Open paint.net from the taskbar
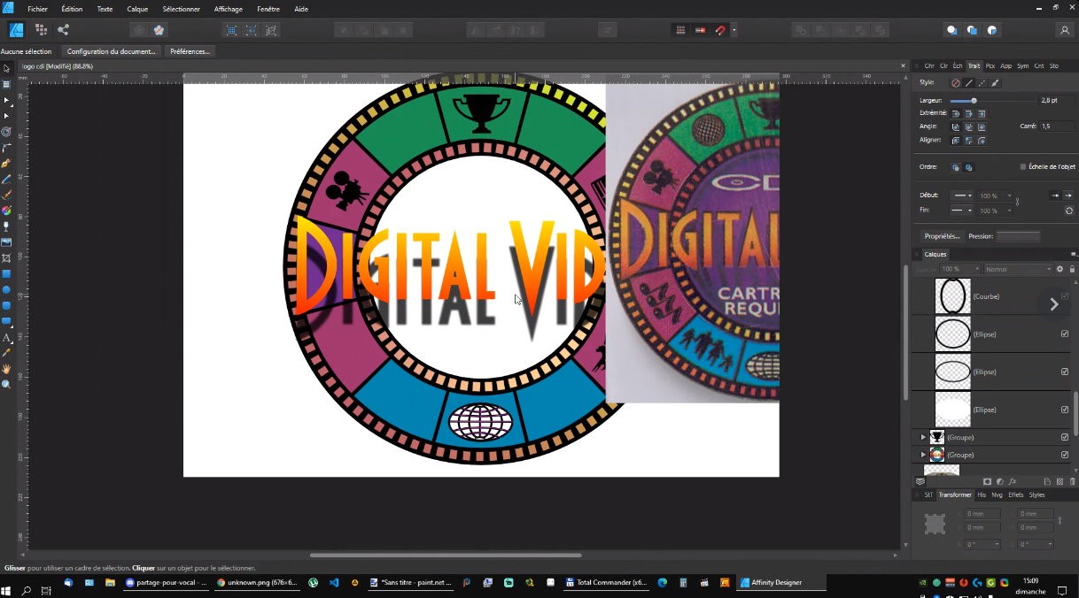 tap(412, 583)
